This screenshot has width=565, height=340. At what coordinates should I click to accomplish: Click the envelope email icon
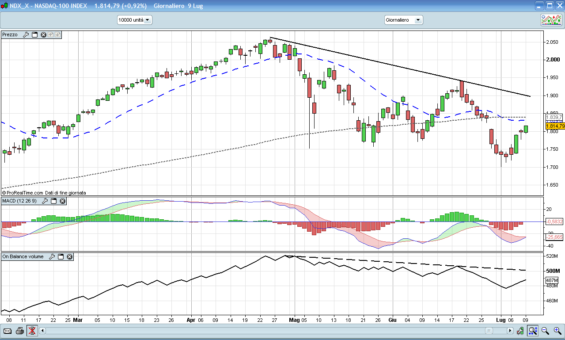[x=8, y=330]
